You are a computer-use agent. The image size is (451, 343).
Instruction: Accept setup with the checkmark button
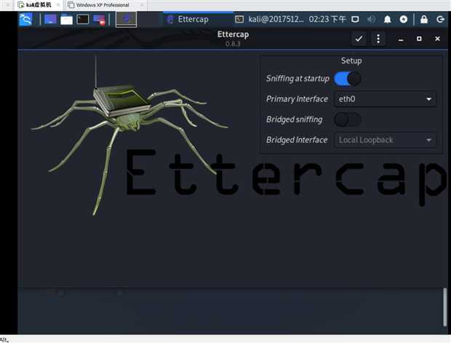pos(359,39)
